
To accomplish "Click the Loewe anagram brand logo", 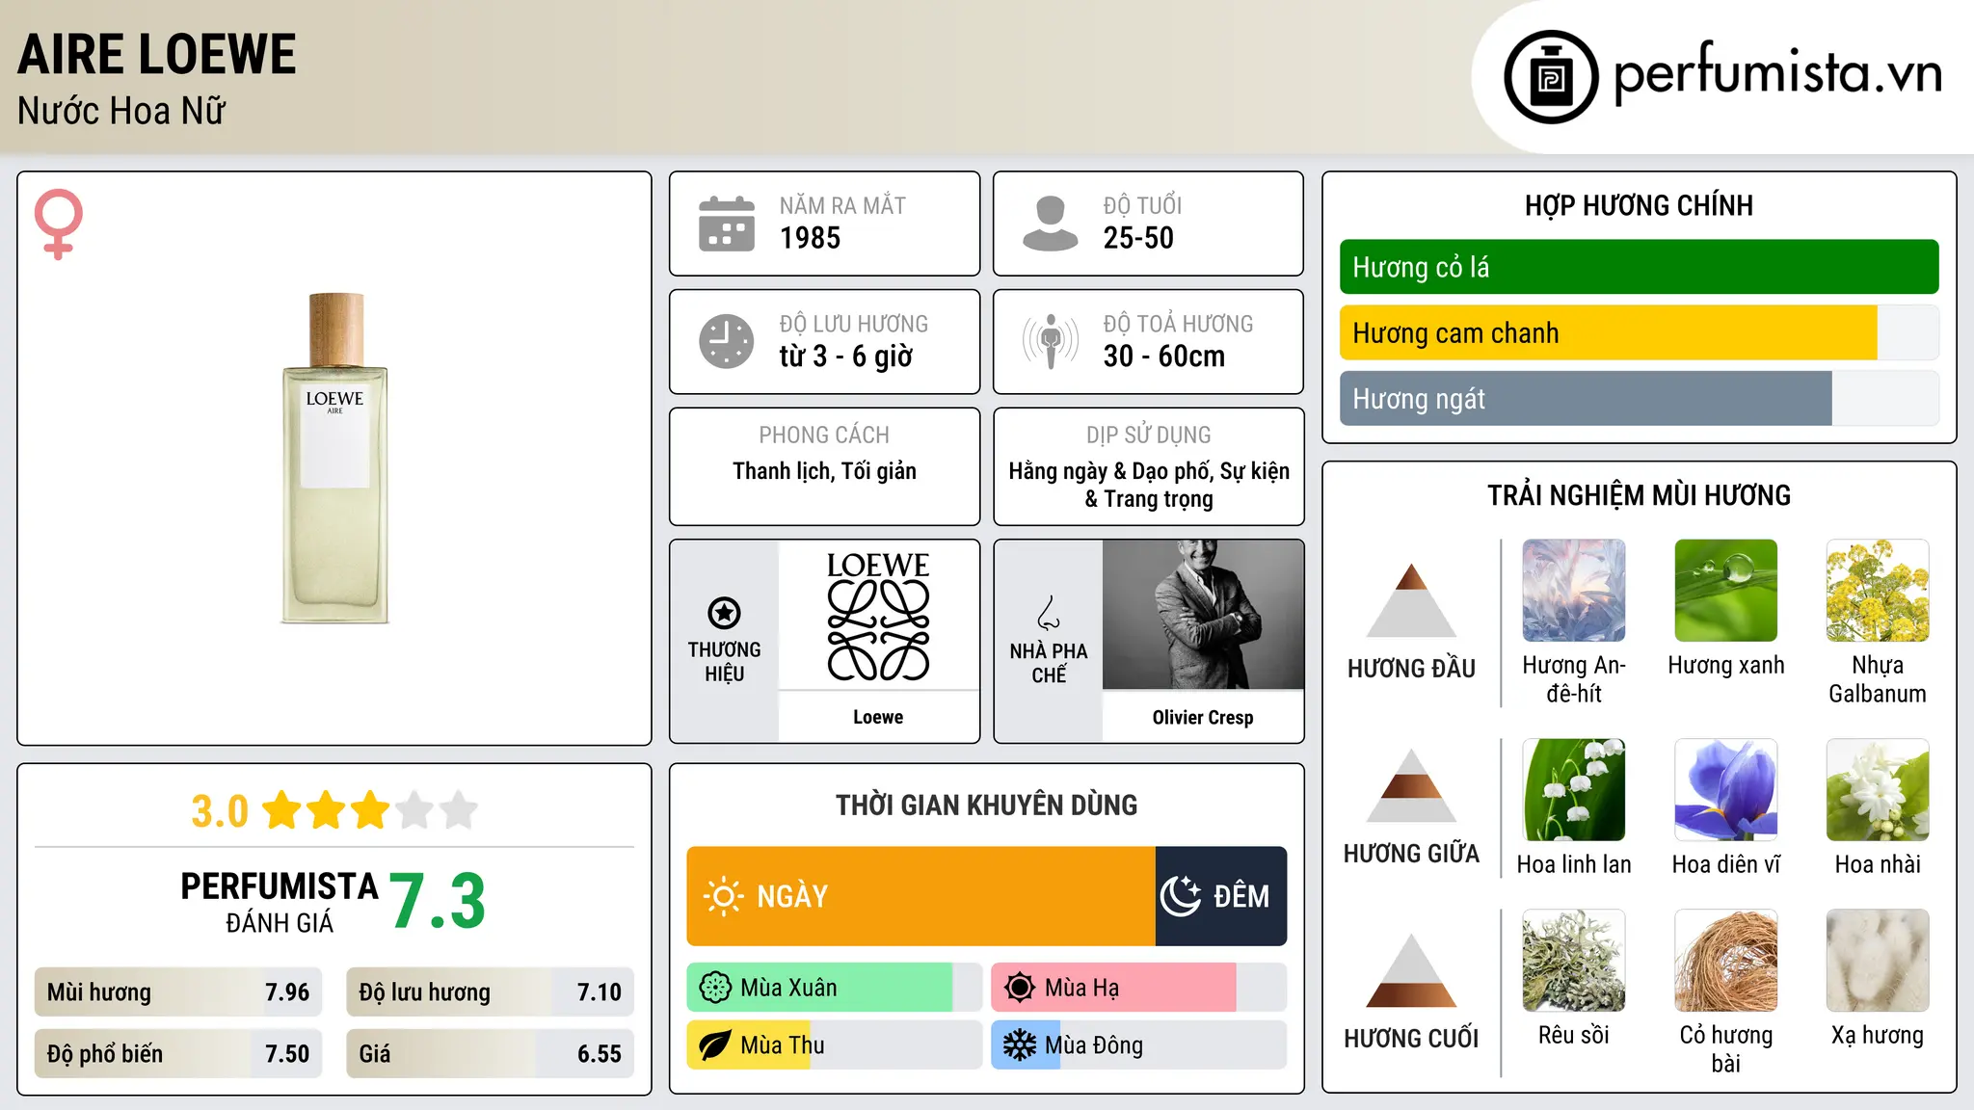I will tap(878, 616).
